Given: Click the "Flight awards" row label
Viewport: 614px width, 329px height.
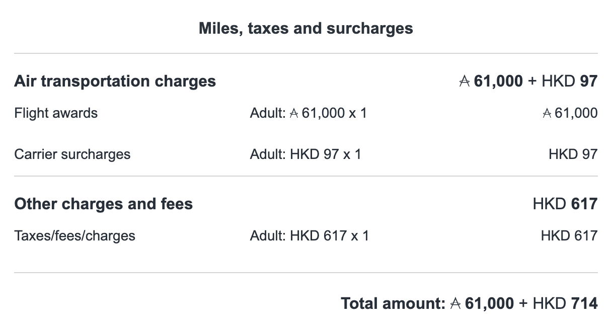Looking at the screenshot, I should click(56, 113).
